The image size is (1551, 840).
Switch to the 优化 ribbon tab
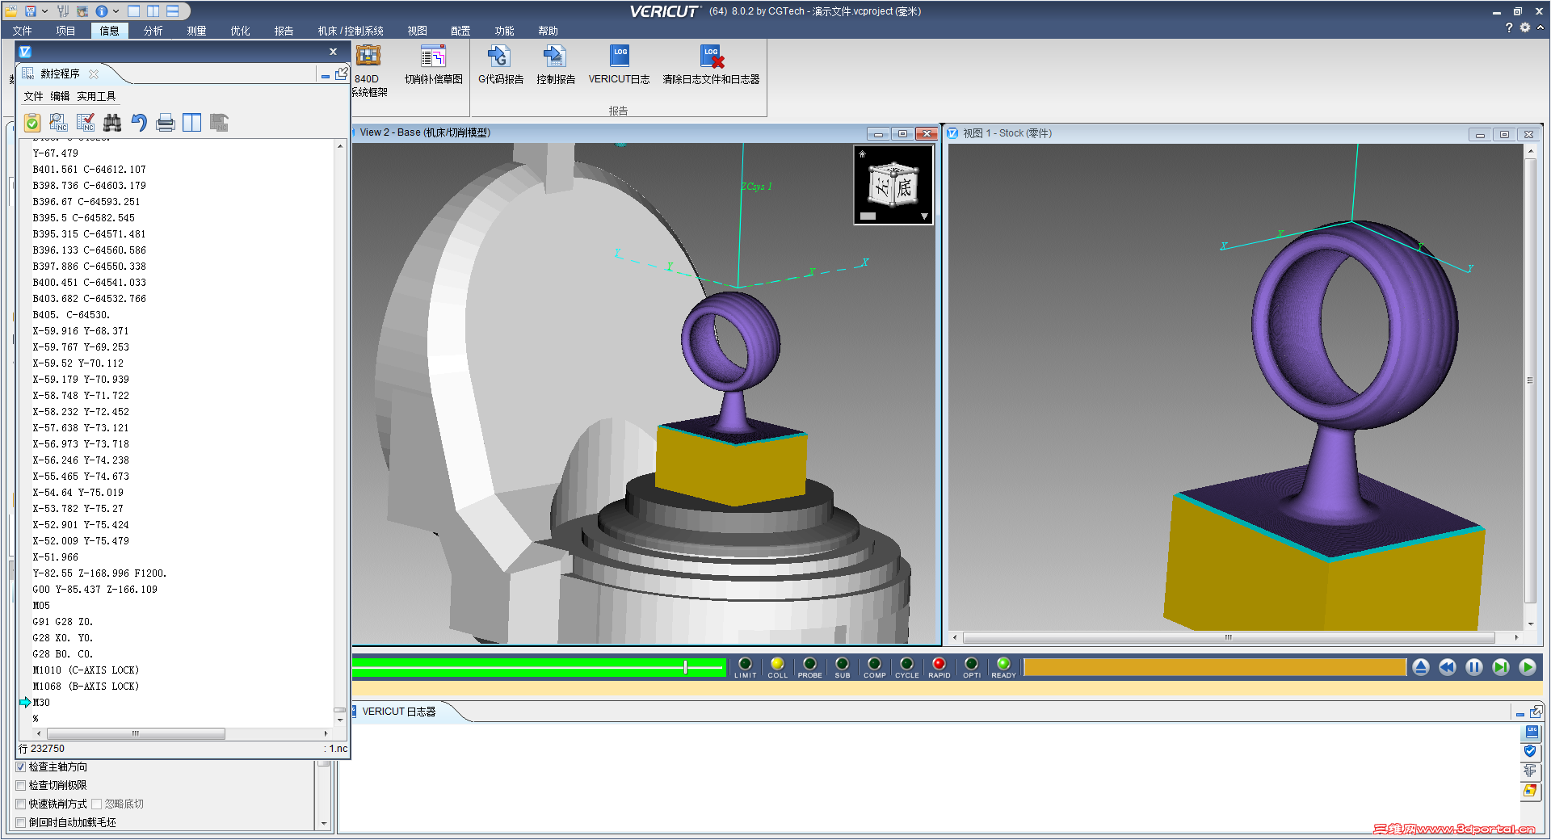click(x=240, y=31)
